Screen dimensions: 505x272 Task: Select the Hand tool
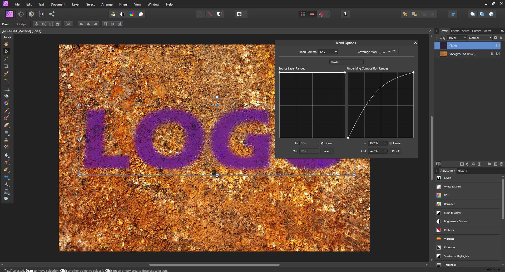click(x=6, y=44)
